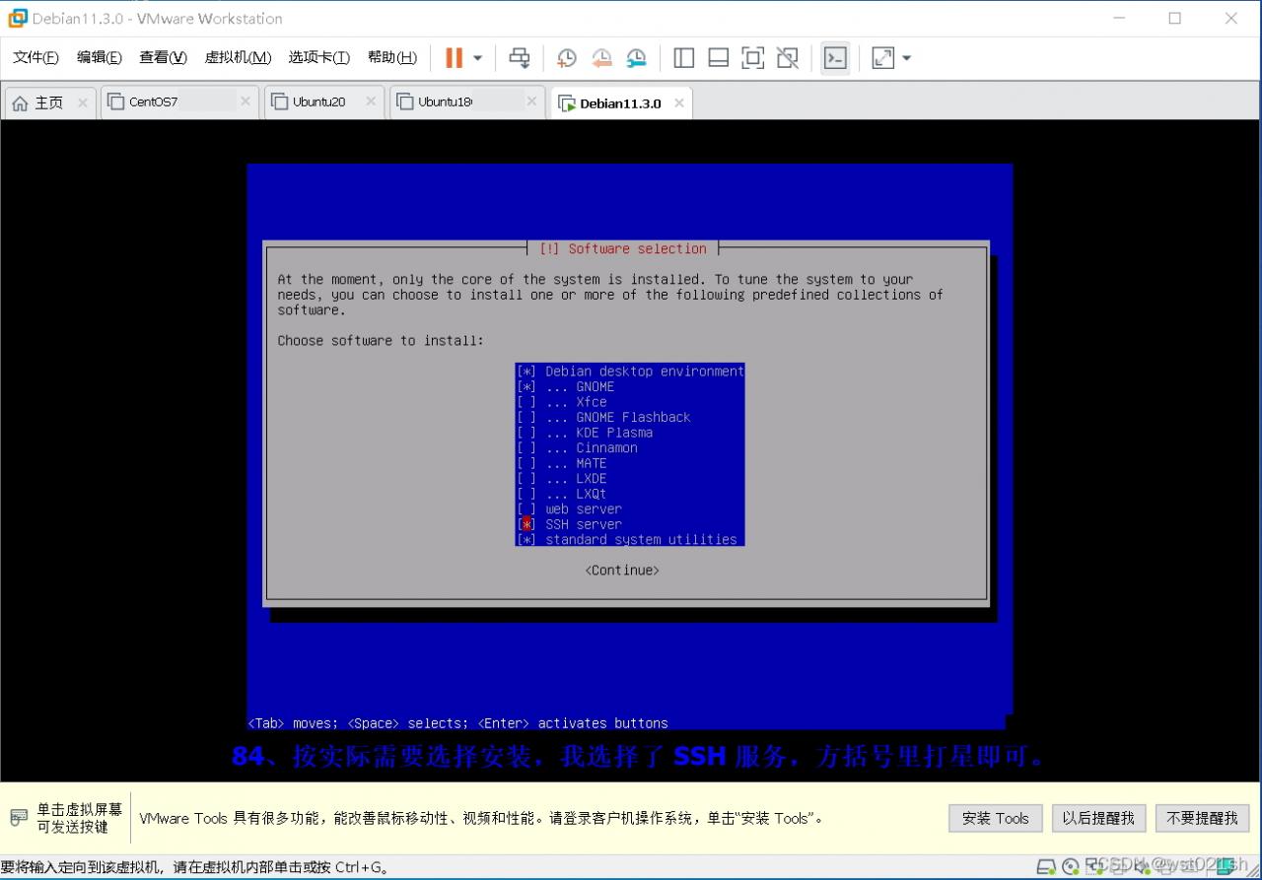Viewport: 1262px width, 880px height.
Task: Click the network adapter status icon
Action: click(1093, 866)
